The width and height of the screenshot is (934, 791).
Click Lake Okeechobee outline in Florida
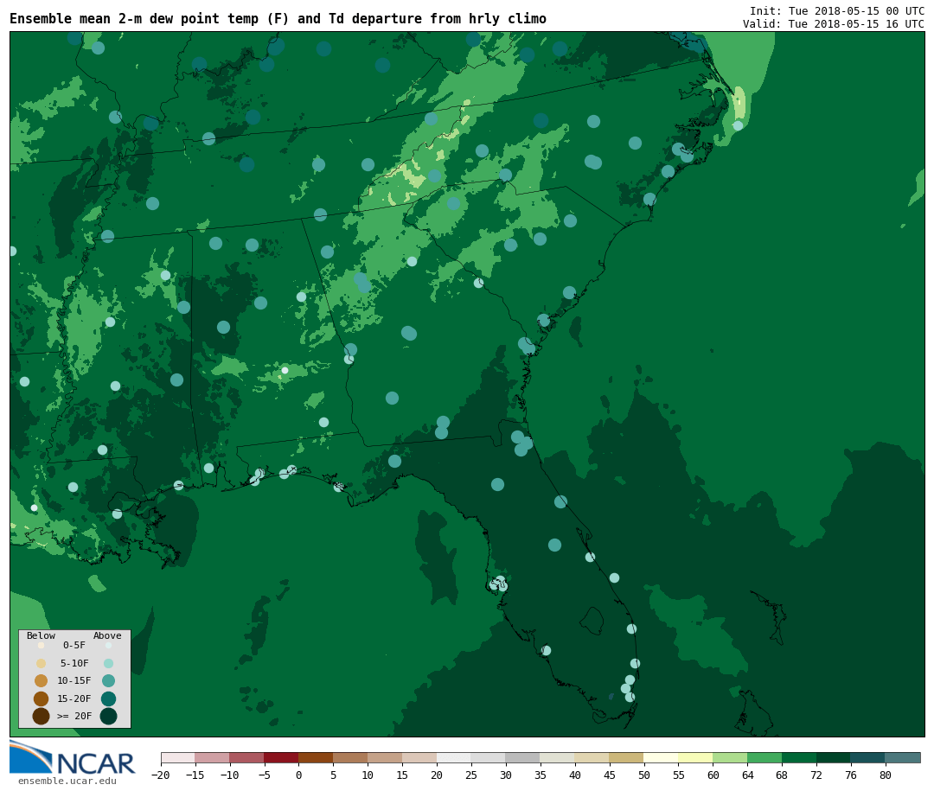point(592,621)
